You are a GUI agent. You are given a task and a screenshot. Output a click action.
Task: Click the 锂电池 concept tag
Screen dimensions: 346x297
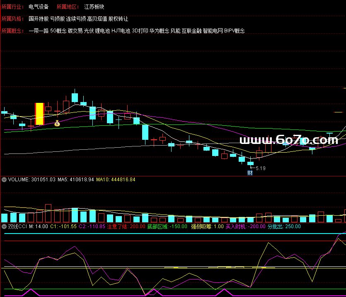tap(102, 31)
